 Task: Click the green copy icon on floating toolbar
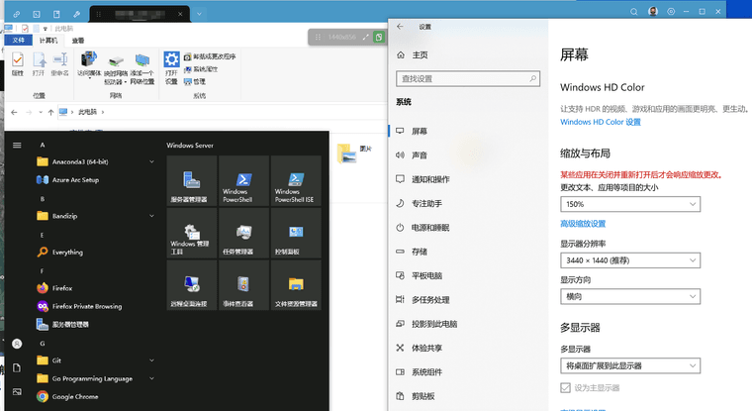tap(379, 37)
